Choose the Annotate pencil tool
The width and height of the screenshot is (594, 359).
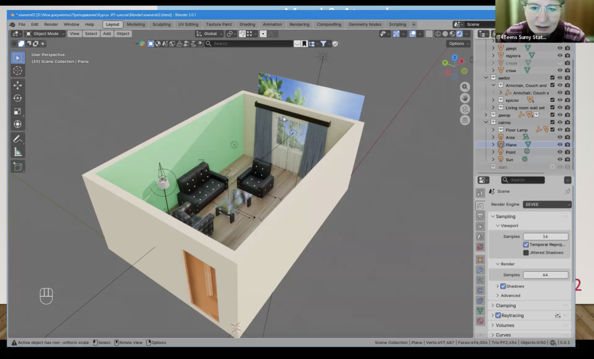click(18, 139)
